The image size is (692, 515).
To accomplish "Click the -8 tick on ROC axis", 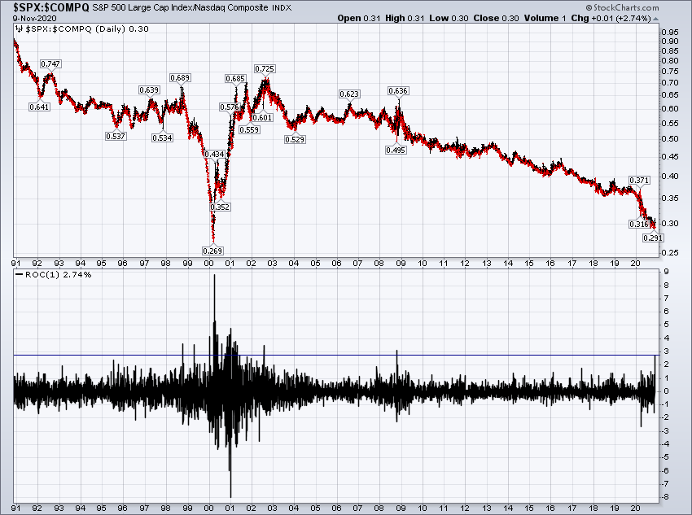I will click(x=664, y=497).
